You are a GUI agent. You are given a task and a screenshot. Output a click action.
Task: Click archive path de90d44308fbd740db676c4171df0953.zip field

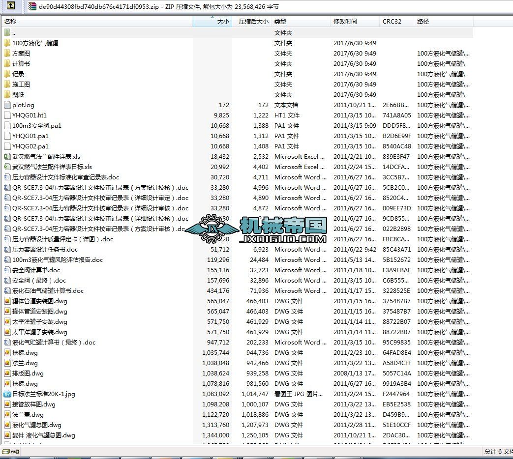click(x=99, y=6)
